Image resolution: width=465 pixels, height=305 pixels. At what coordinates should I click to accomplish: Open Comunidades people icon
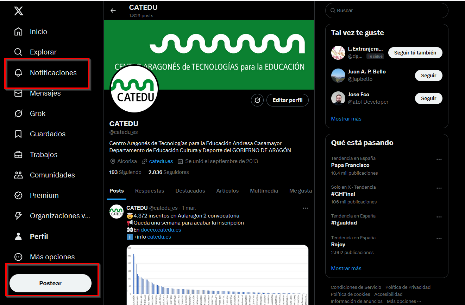coord(18,175)
